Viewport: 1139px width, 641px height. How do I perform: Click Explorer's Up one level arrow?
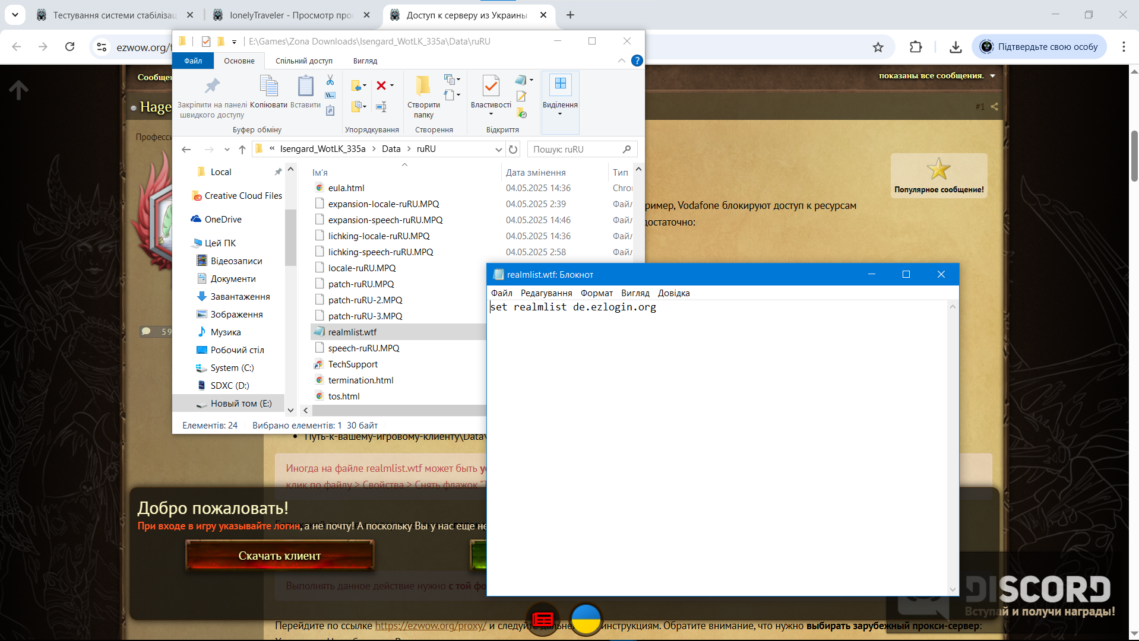click(242, 149)
